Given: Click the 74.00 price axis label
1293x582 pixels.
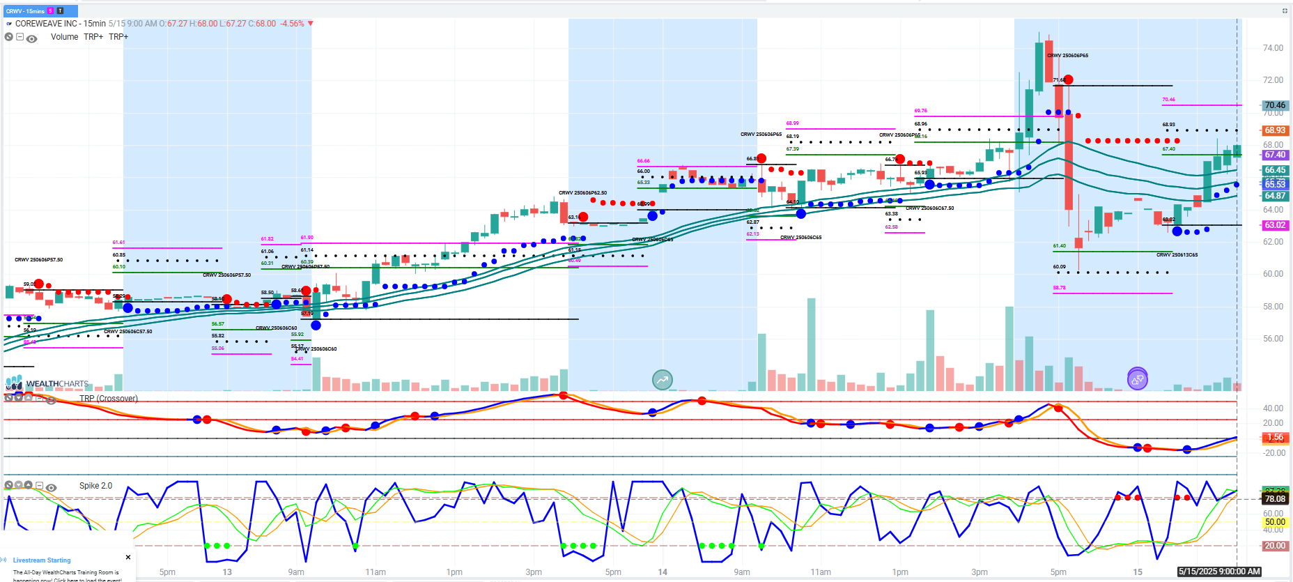Looking at the screenshot, I should (1273, 48).
